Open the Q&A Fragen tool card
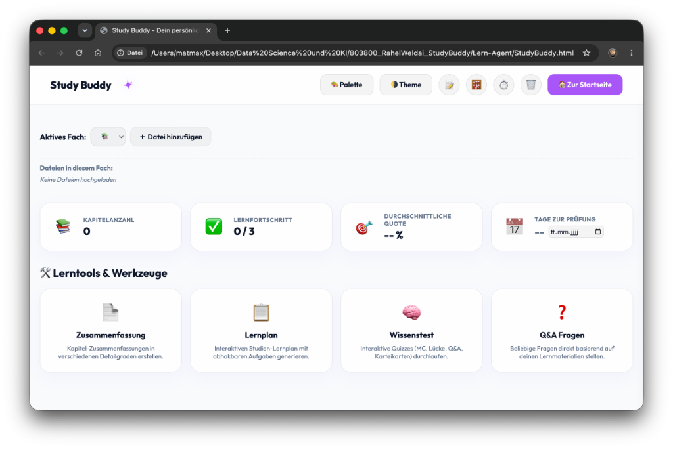 [x=562, y=331]
